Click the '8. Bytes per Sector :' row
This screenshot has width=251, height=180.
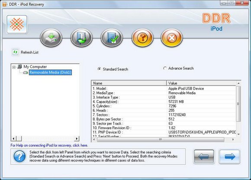[107, 119]
